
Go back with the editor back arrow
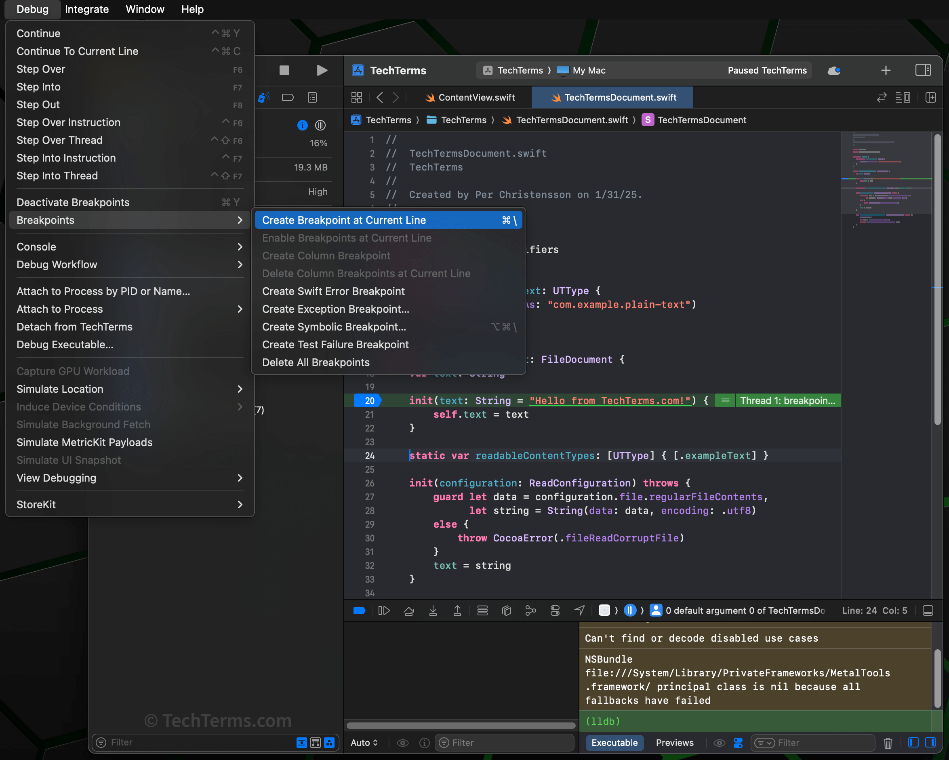coord(380,97)
